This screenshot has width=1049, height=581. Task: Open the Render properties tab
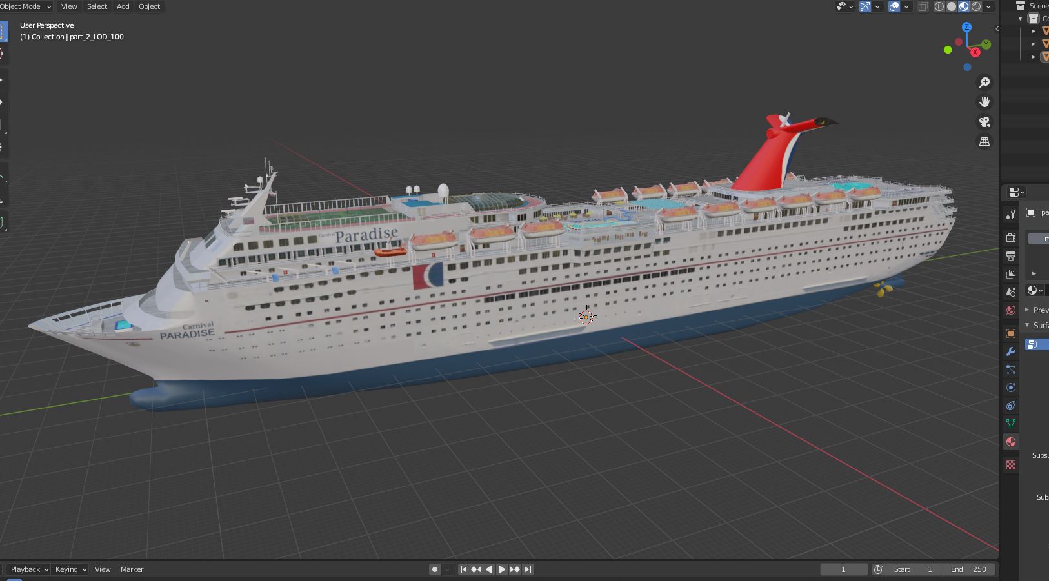coord(1011,238)
